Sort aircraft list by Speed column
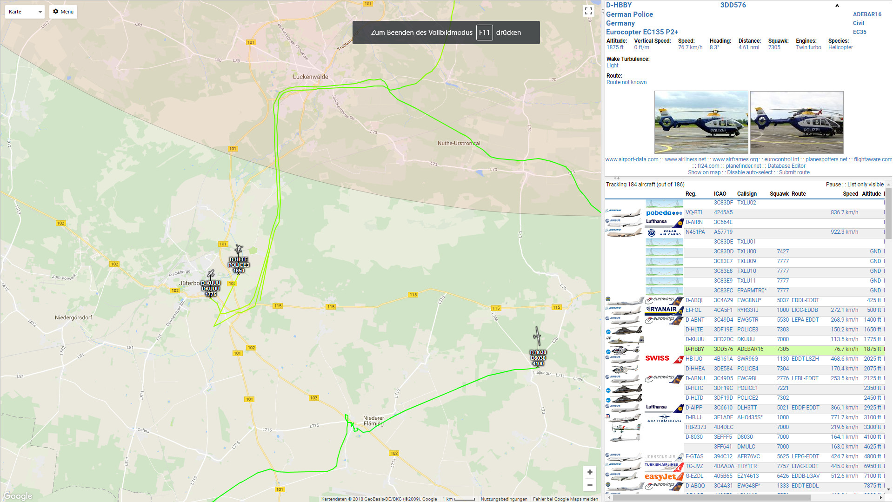The width and height of the screenshot is (893, 502). (851, 194)
